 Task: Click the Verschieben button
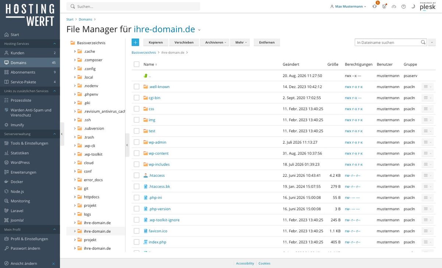coord(184,42)
